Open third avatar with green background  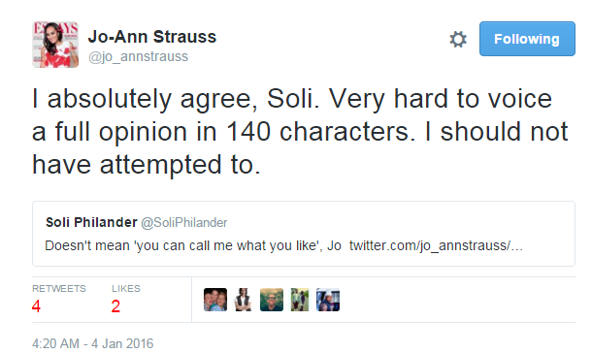tap(272, 300)
